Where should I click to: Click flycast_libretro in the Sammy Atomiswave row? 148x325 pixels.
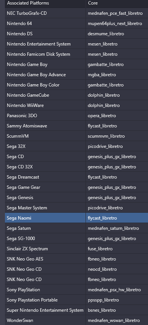[117, 126]
